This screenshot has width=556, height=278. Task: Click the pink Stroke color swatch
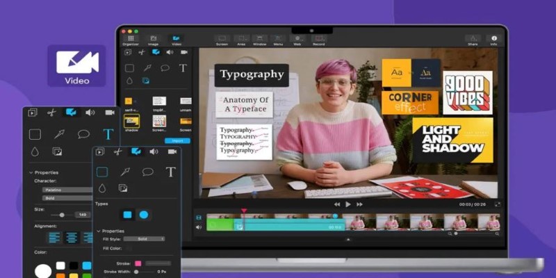coord(138,263)
